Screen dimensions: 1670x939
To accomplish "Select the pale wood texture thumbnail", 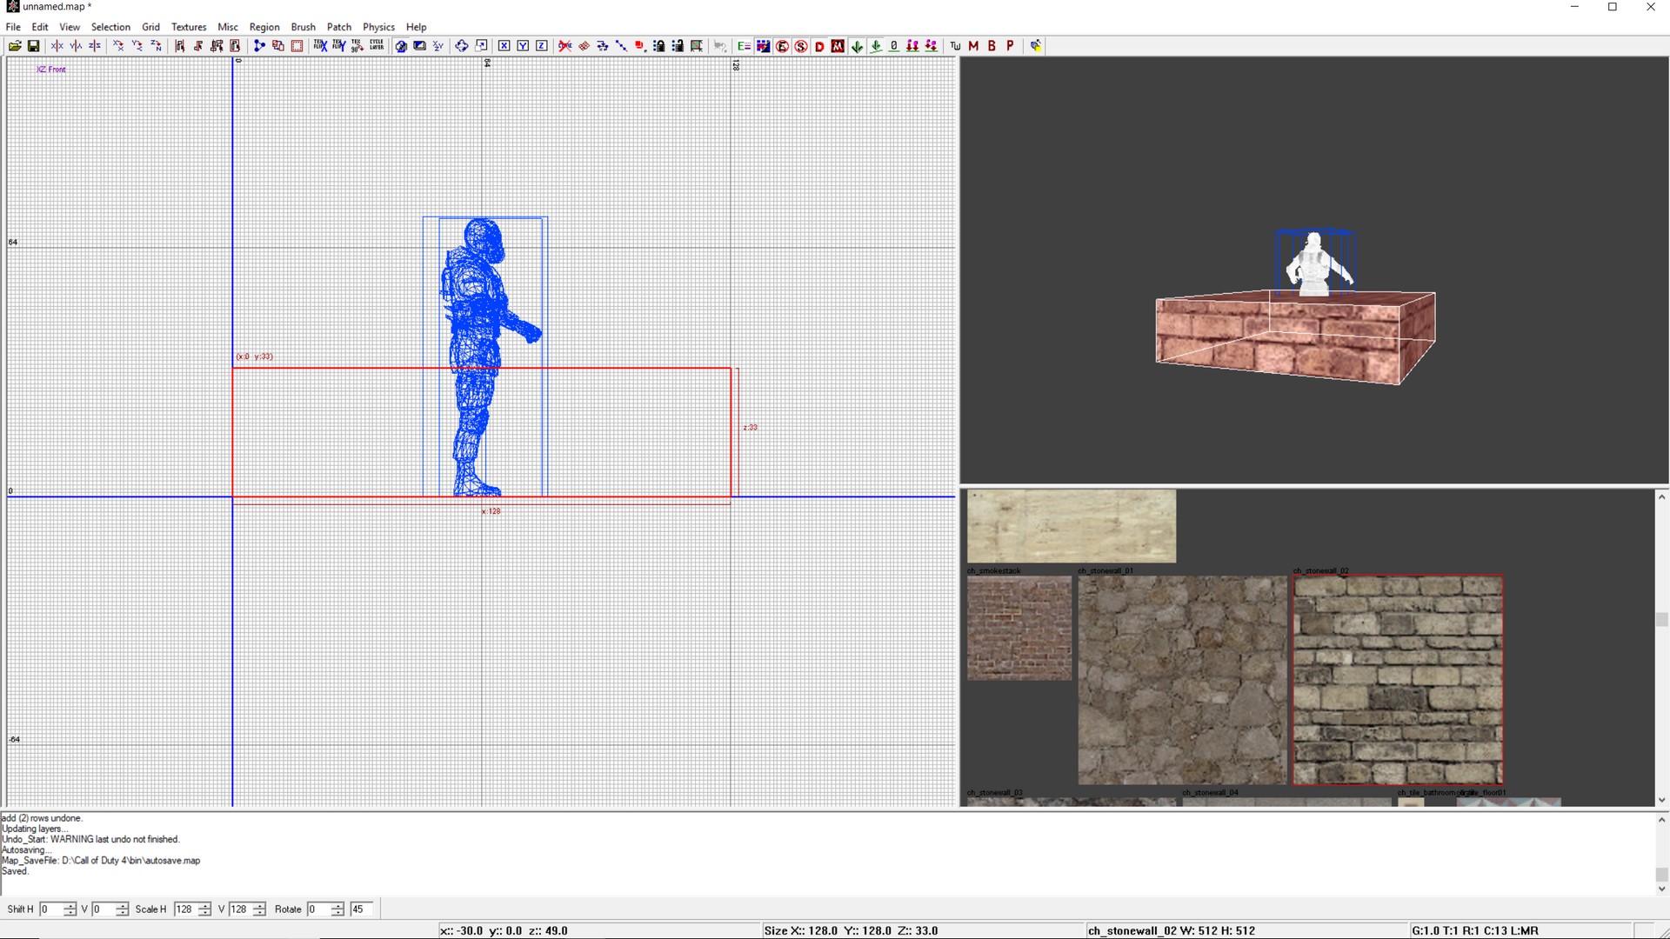I will [1072, 526].
